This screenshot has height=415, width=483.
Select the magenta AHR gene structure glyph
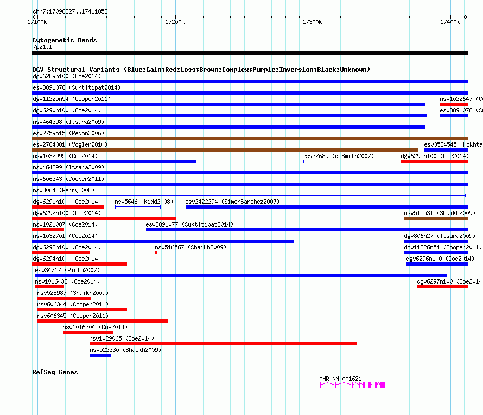pyautogui.click(x=352, y=385)
